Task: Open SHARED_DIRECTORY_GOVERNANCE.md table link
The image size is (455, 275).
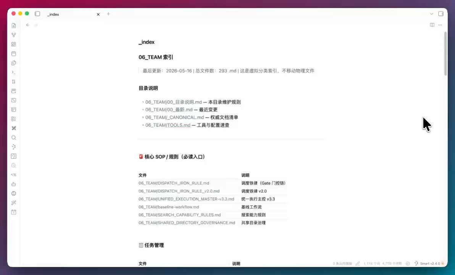Action: (x=187, y=223)
